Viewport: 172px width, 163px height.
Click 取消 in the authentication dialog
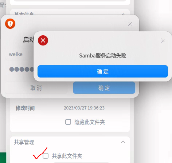click(x=36, y=88)
